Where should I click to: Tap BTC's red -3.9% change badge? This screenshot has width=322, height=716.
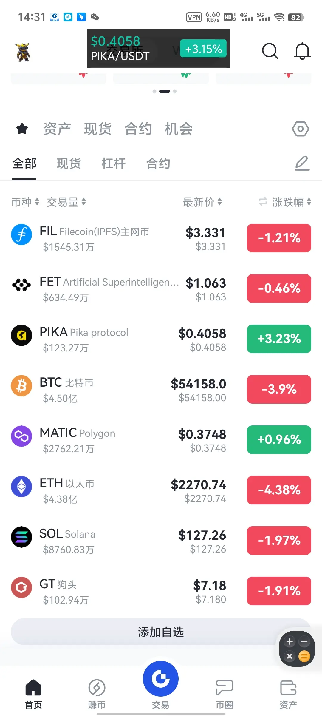pyautogui.click(x=279, y=389)
